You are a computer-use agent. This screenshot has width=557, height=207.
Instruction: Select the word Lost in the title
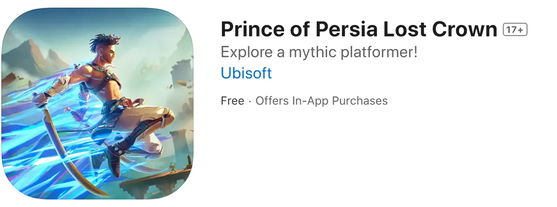pyautogui.click(x=405, y=30)
